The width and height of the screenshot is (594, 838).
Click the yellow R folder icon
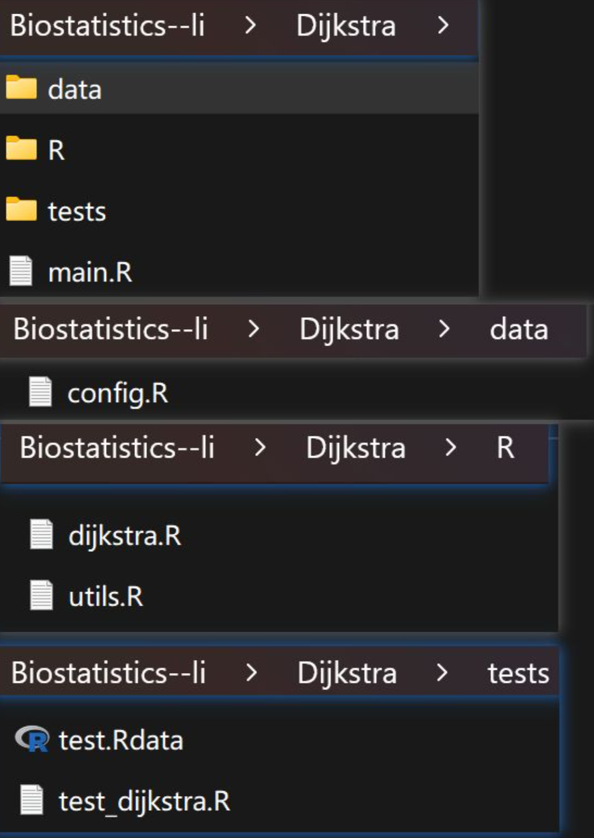21,149
